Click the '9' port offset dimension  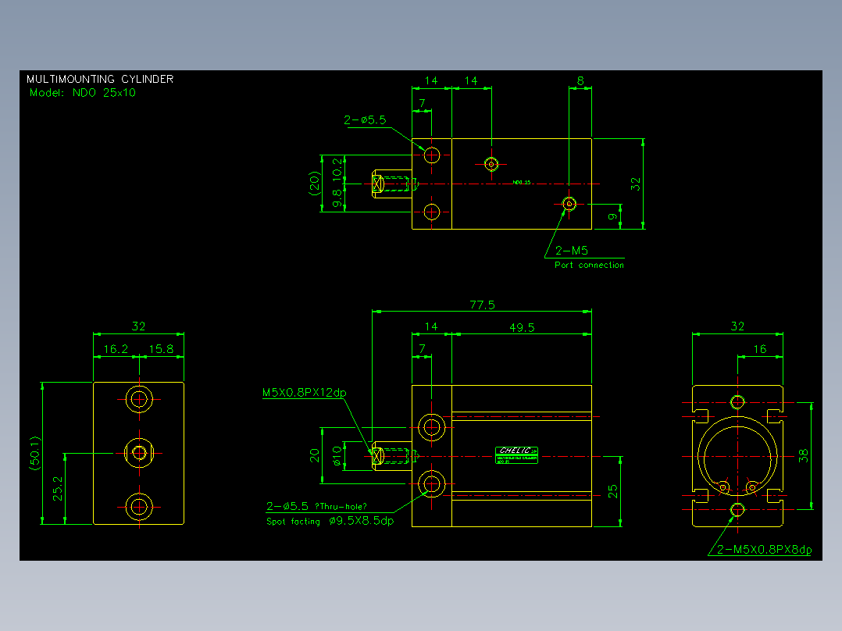612,216
